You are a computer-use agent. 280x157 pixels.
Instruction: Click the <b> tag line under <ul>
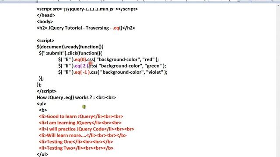43,110
